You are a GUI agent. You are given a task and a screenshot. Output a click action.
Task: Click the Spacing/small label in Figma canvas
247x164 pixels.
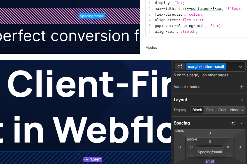[x=92, y=16]
